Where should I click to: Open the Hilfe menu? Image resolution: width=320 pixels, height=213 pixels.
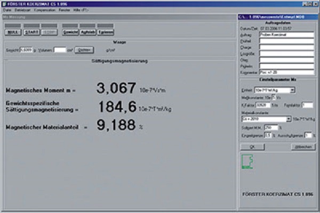point(79,10)
